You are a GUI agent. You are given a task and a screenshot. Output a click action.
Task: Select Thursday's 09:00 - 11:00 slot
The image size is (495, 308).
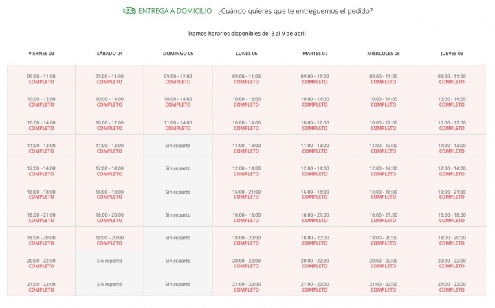452,79
